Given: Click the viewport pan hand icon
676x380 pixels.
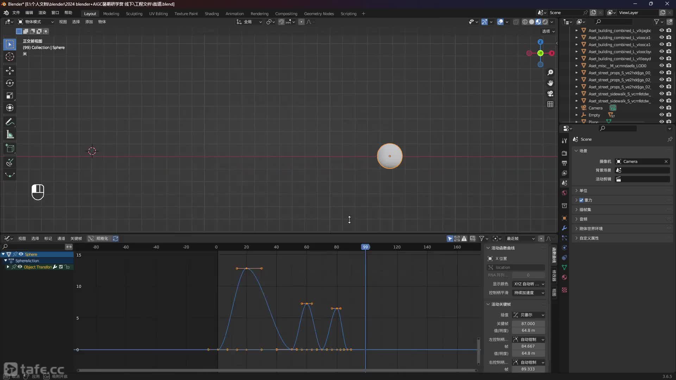Looking at the screenshot, I should click(550, 83).
